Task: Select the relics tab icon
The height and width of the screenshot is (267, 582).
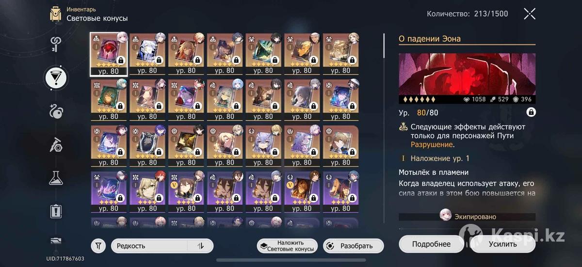Action: 56,111
